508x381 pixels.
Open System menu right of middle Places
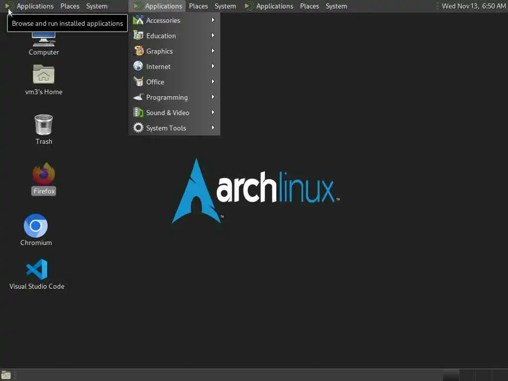coord(225,6)
